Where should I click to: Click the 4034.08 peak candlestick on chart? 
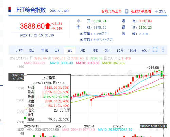pyautogui.click(x=159, y=70)
